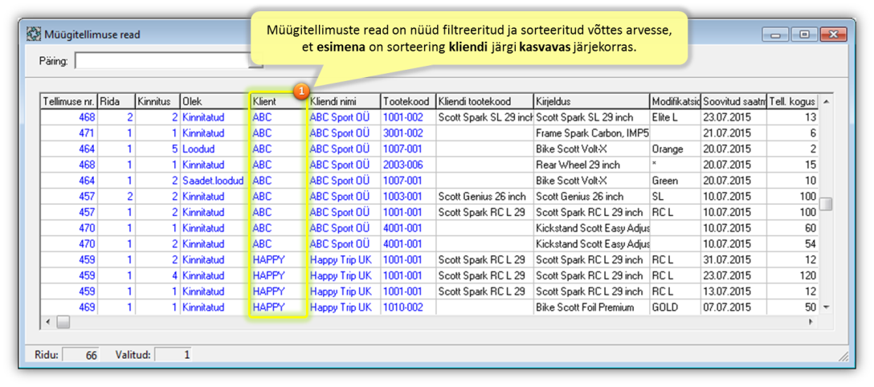
Task: Click the Ridu row count field
Action: tap(81, 354)
